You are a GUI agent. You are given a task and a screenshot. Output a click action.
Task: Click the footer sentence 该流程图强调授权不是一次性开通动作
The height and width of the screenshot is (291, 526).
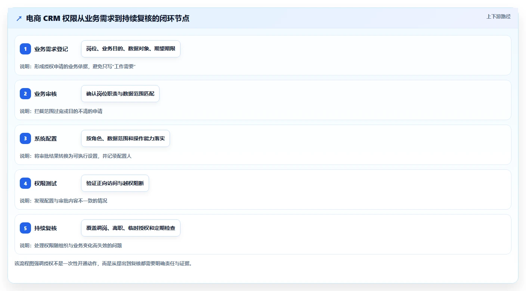[103, 263]
